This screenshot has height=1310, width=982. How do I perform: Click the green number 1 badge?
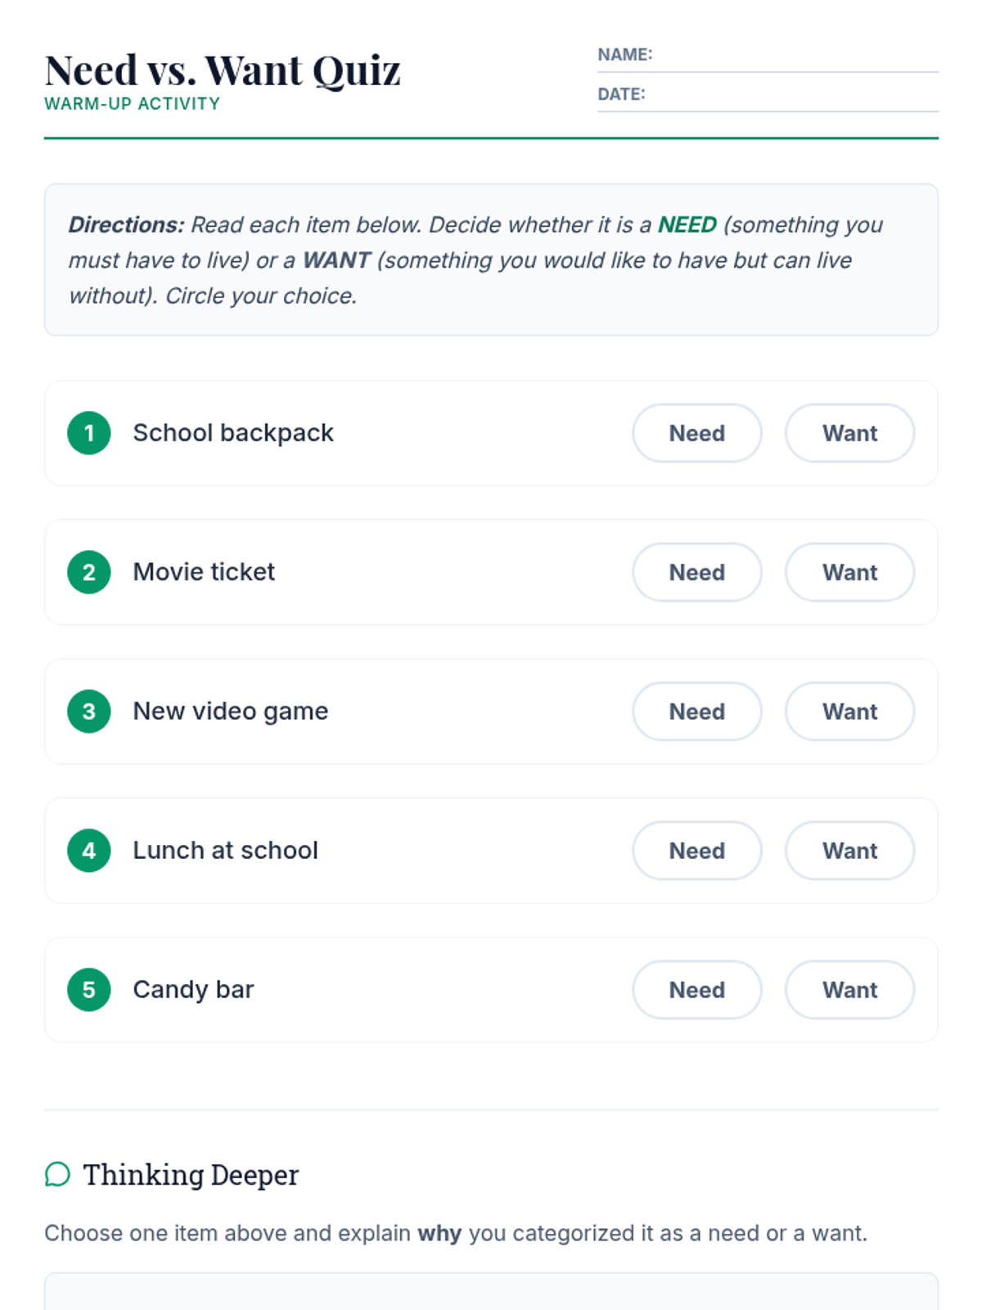click(89, 433)
